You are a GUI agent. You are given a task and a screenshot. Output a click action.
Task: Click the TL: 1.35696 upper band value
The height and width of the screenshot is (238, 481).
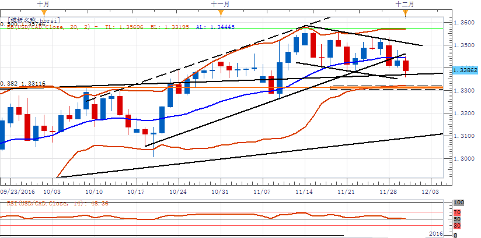click(124, 27)
